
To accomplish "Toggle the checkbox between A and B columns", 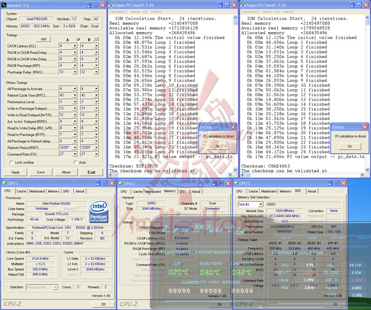I will coord(78,39).
